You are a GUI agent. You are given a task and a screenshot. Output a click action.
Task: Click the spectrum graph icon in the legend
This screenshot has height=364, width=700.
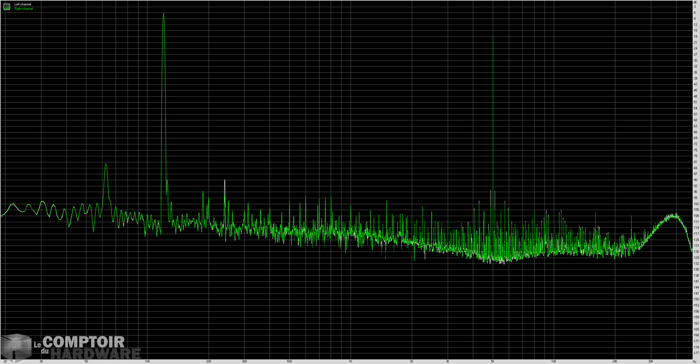7,7
